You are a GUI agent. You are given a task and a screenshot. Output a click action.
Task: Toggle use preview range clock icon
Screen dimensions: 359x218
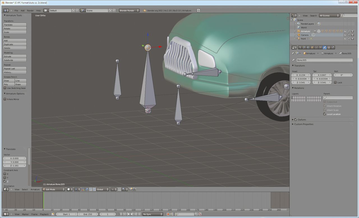[x=53, y=214]
